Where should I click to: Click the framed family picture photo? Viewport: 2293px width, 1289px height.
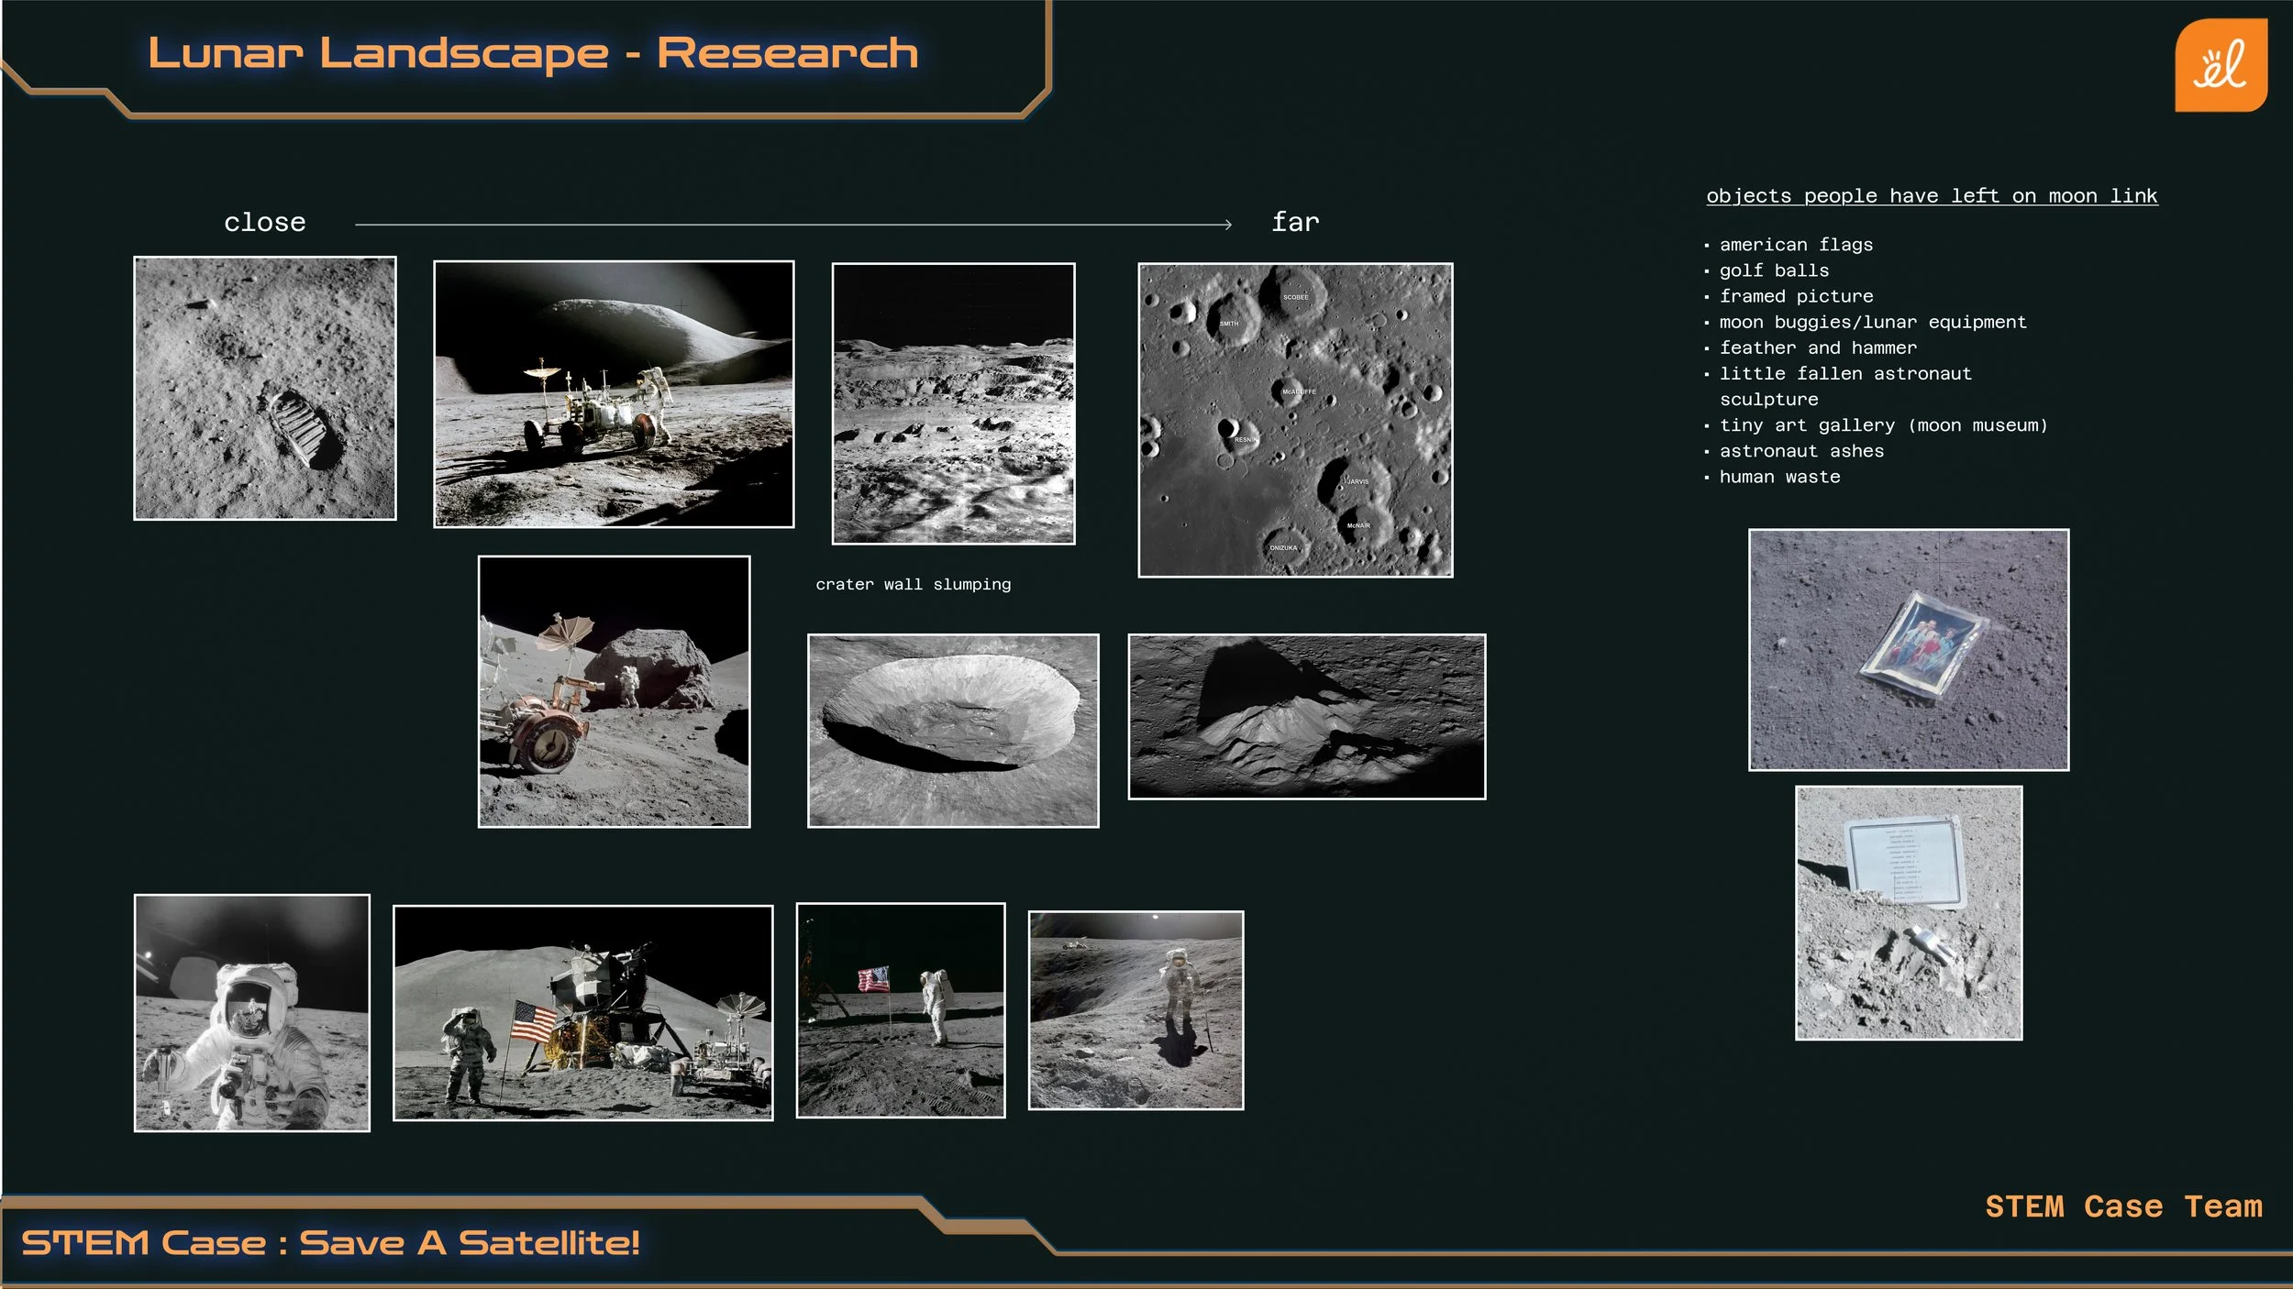pos(1908,649)
